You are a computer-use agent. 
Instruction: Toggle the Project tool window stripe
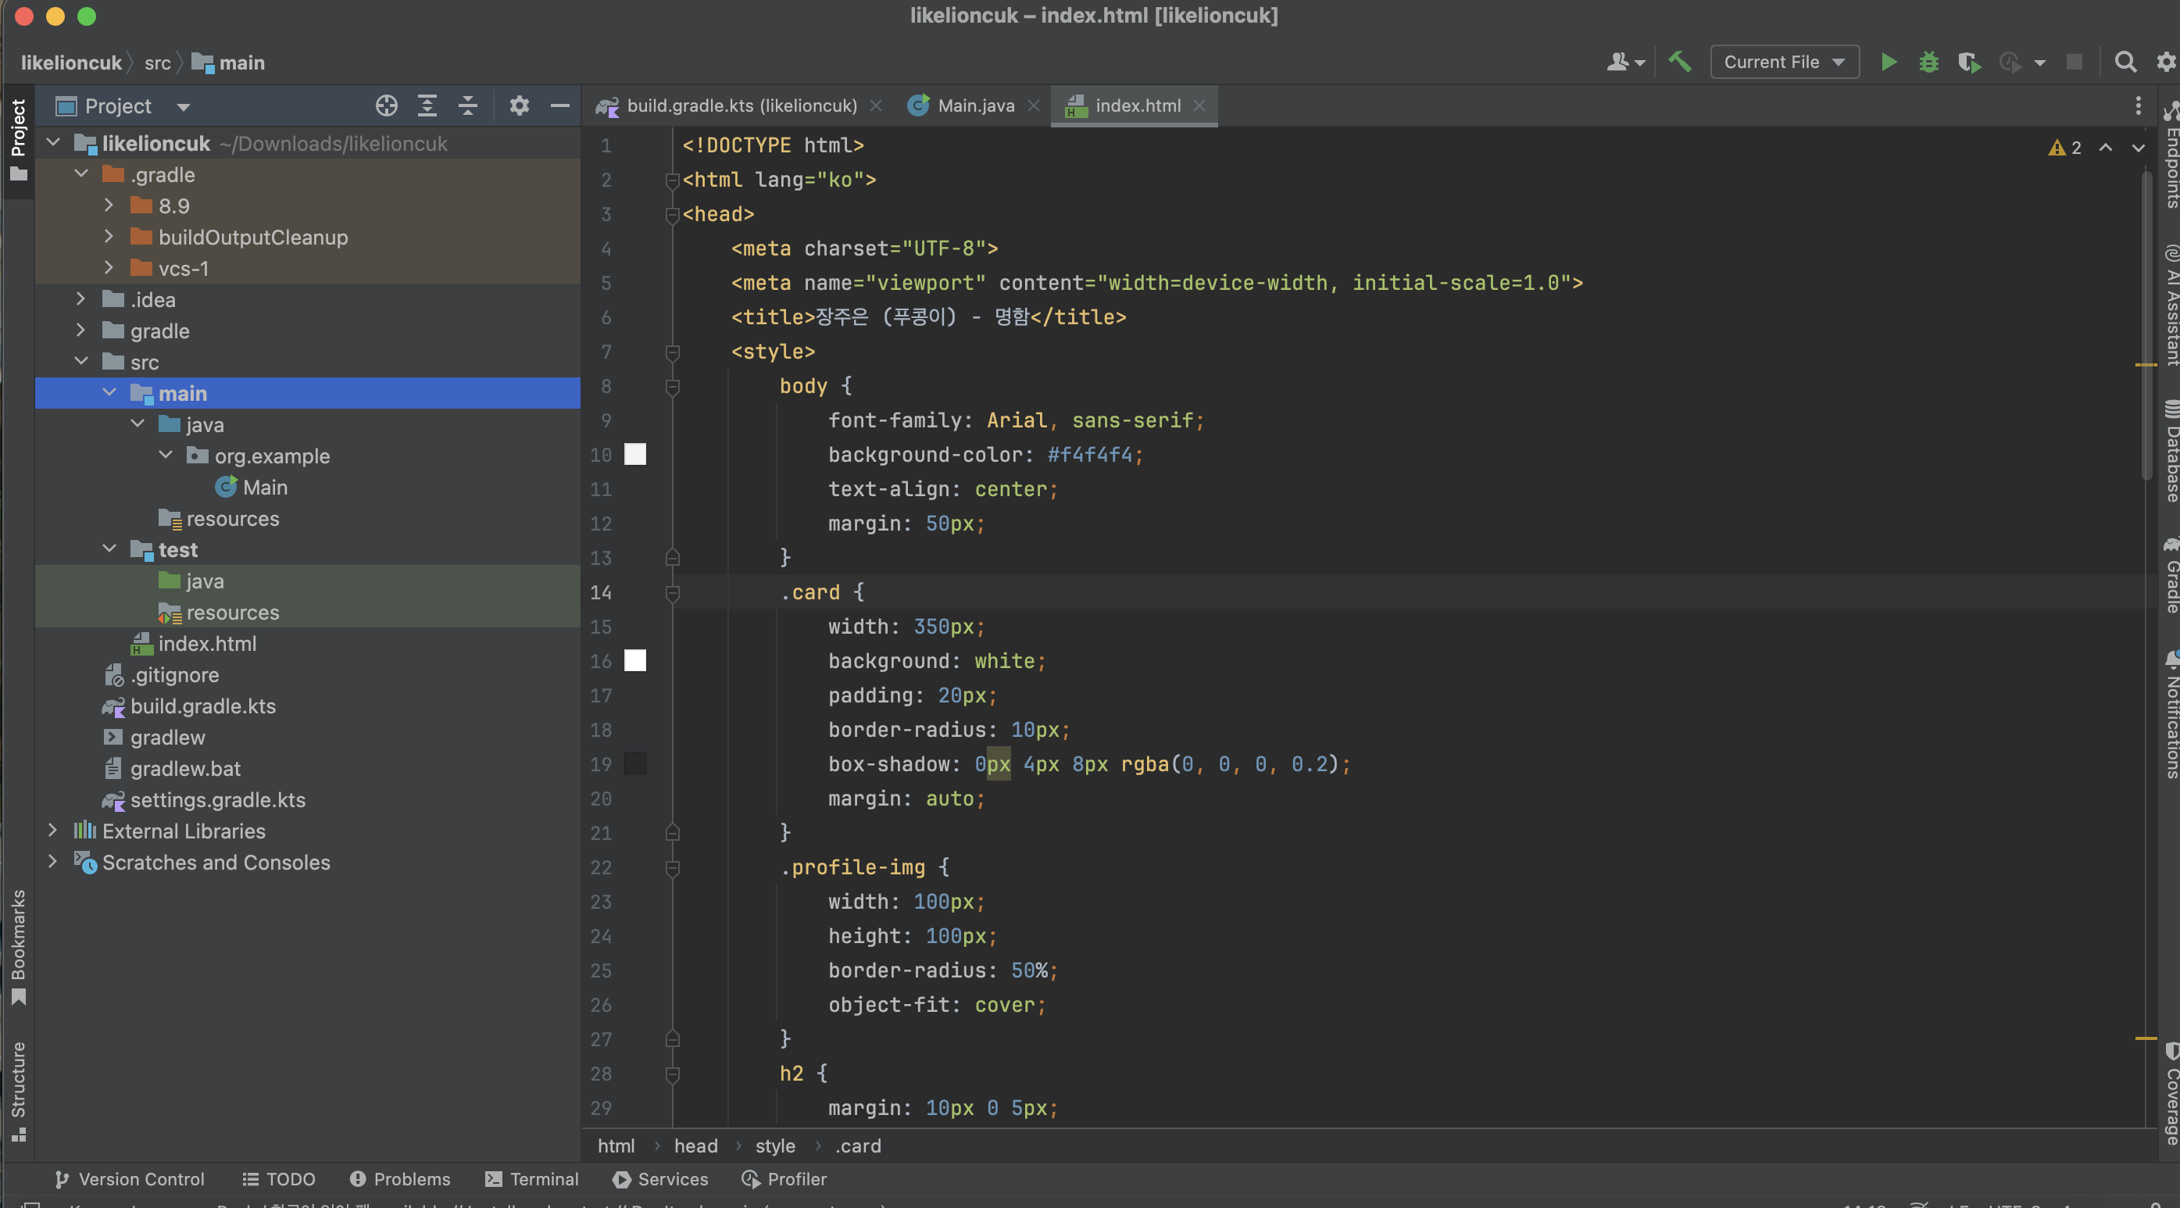click(18, 140)
